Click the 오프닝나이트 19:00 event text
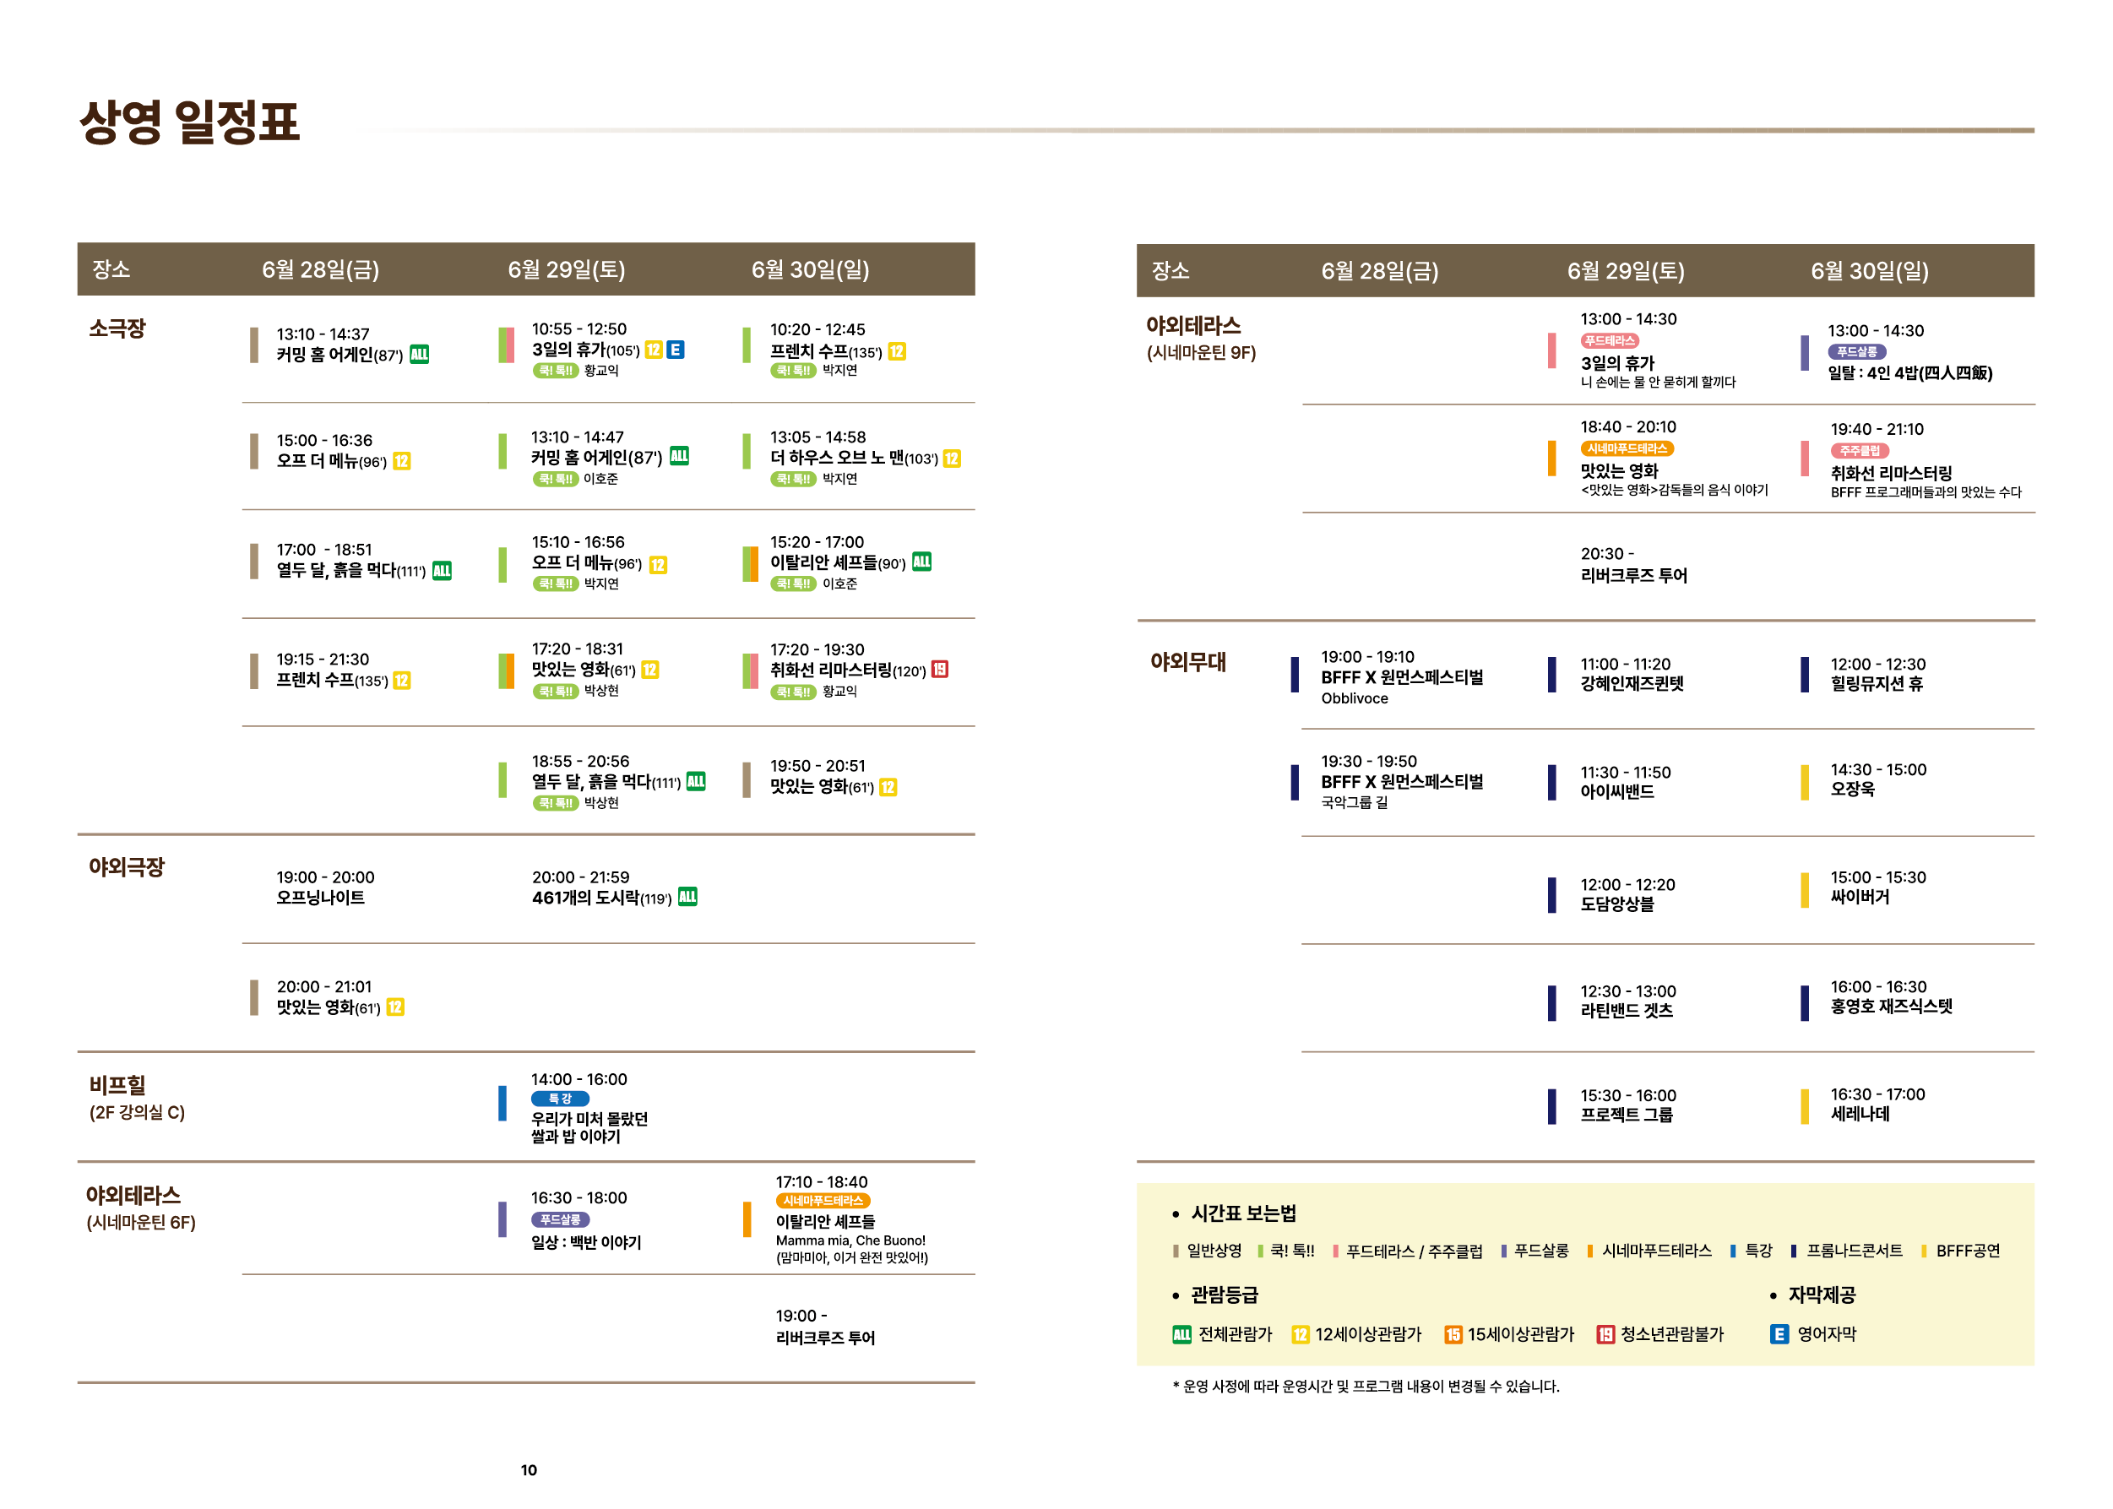The width and height of the screenshot is (2113, 1509). [x=325, y=887]
